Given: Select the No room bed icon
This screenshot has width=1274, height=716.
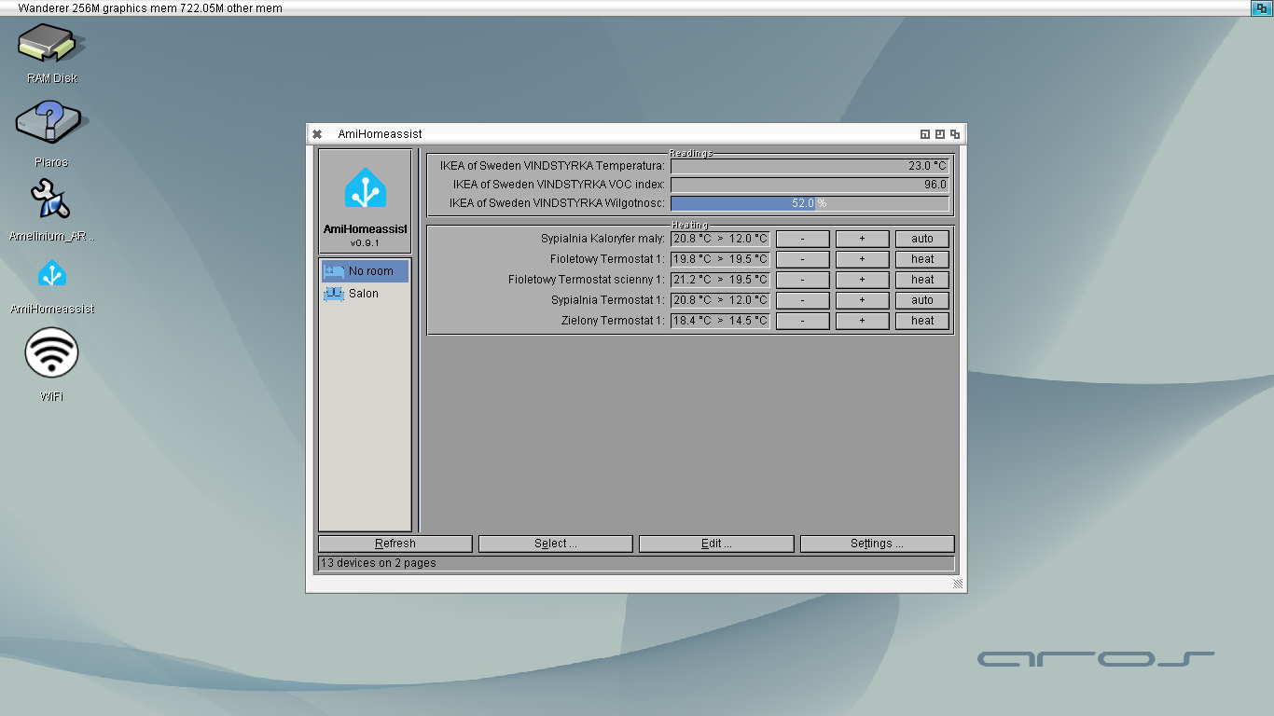Looking at the screenshot, I should (x=334, y=271).
